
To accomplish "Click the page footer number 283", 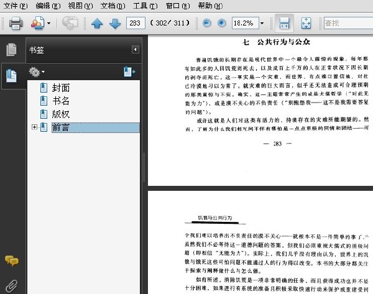I will point(277,144).
